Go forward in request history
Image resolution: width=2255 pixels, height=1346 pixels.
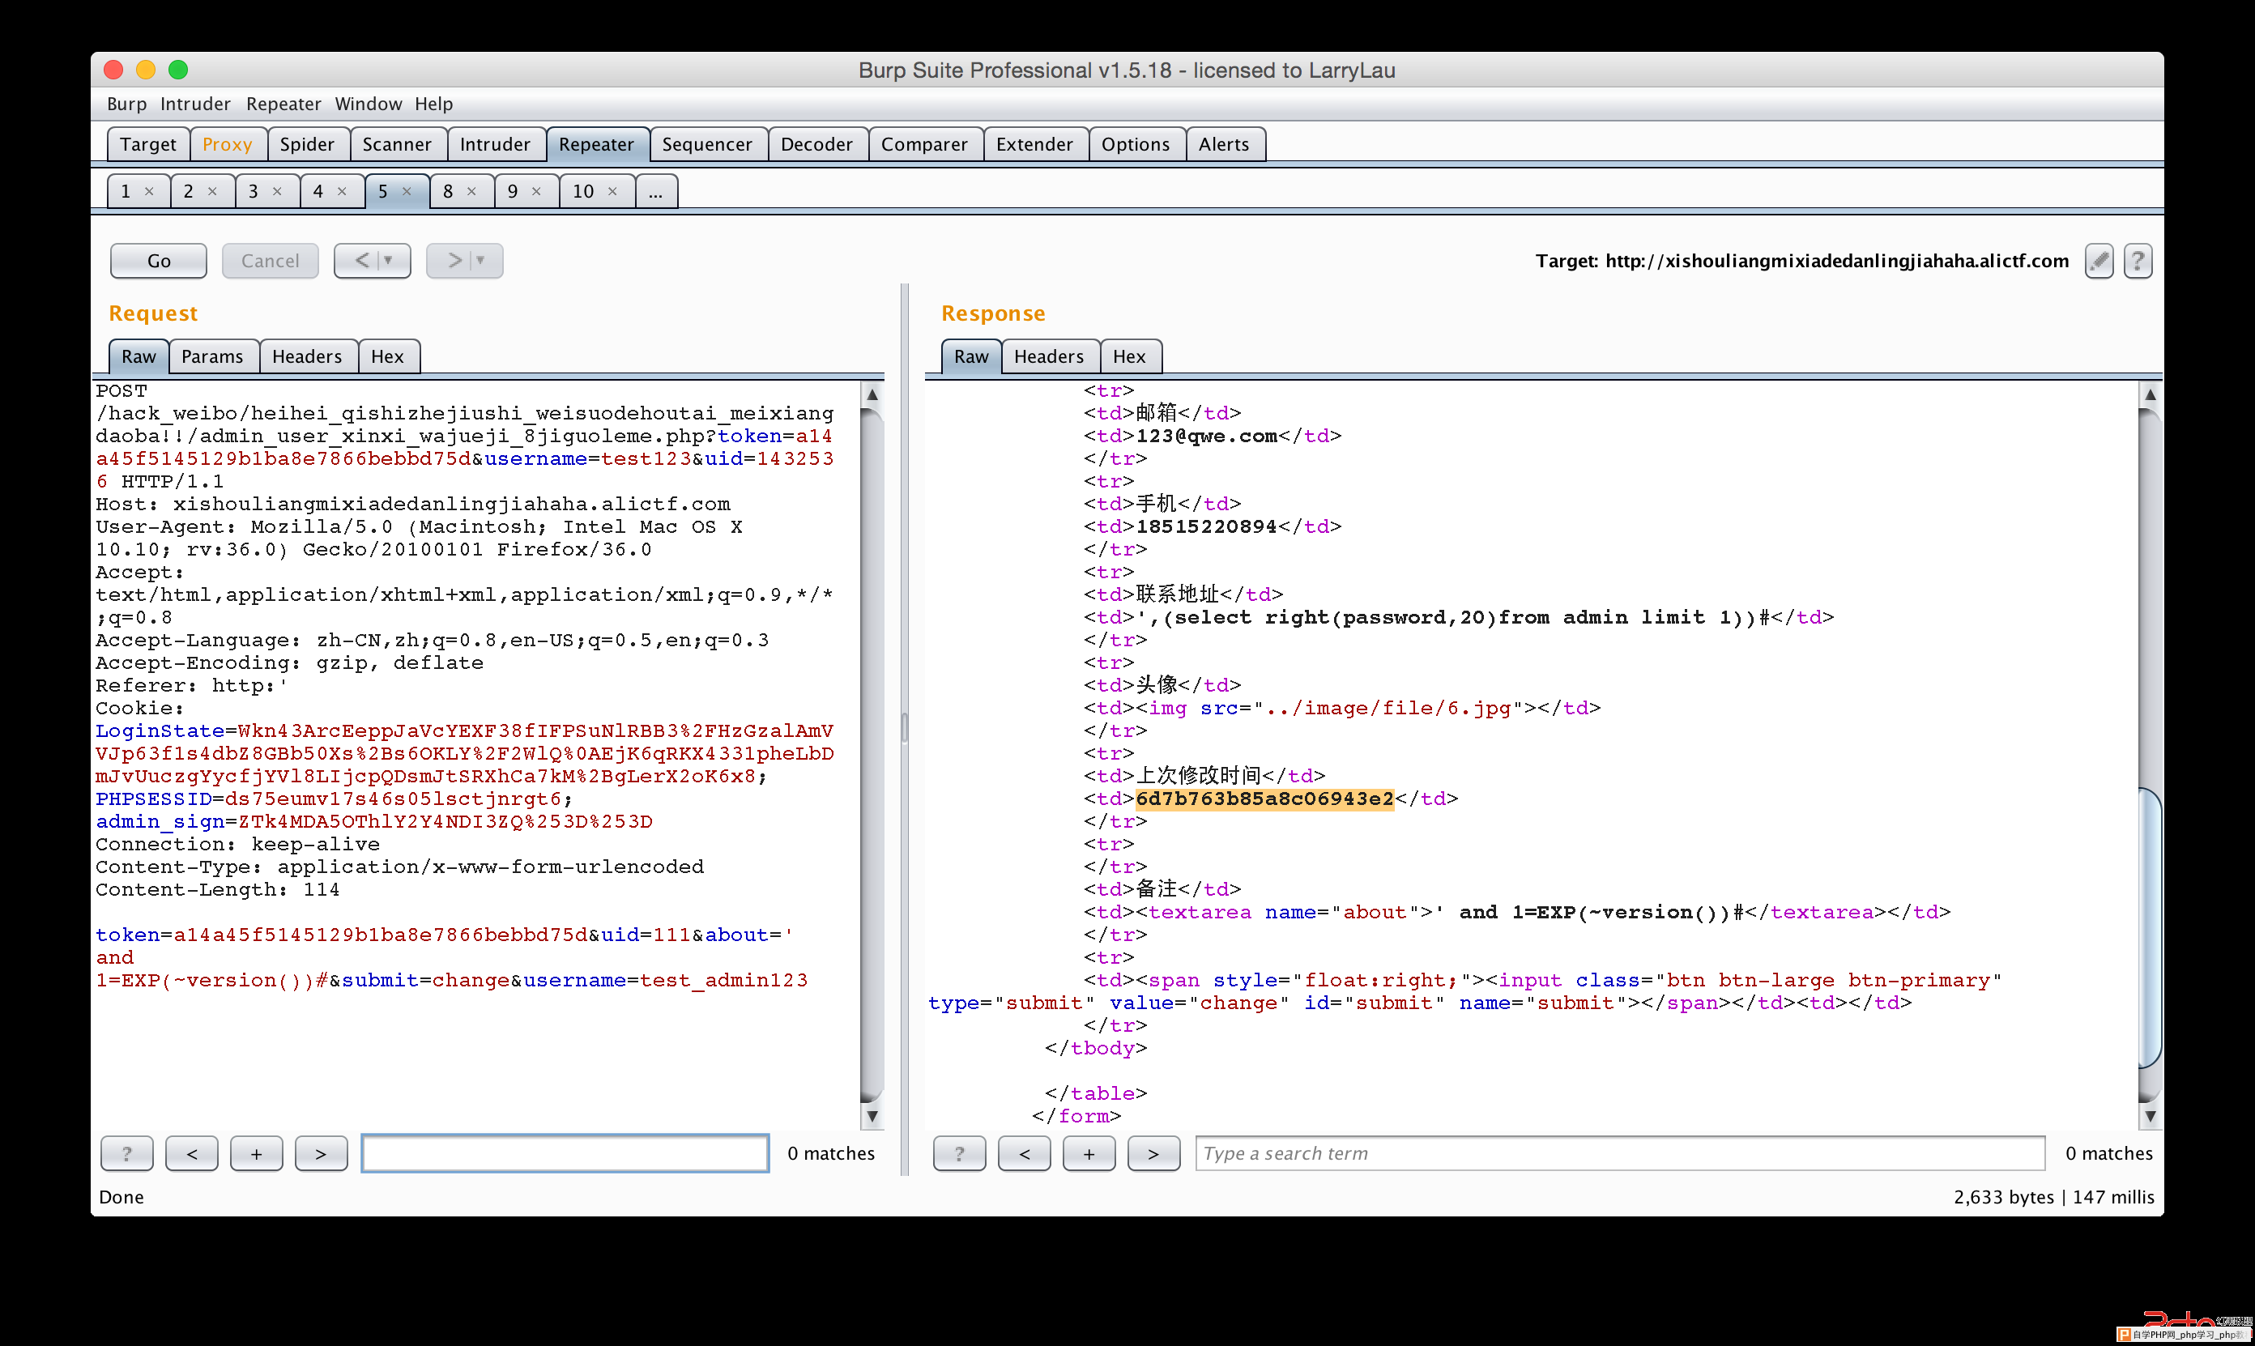click(x=454, y=262)
